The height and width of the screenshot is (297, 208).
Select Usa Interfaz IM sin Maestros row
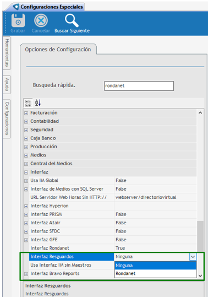tap(72, 265)
